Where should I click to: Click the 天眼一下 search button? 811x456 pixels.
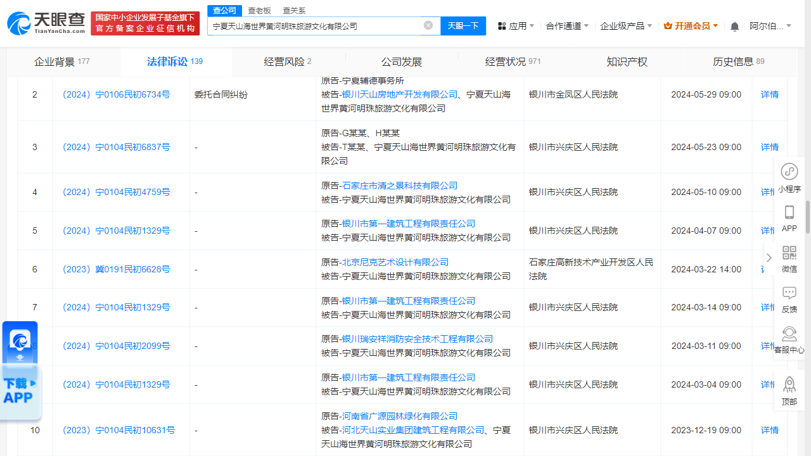coord(463,26)
